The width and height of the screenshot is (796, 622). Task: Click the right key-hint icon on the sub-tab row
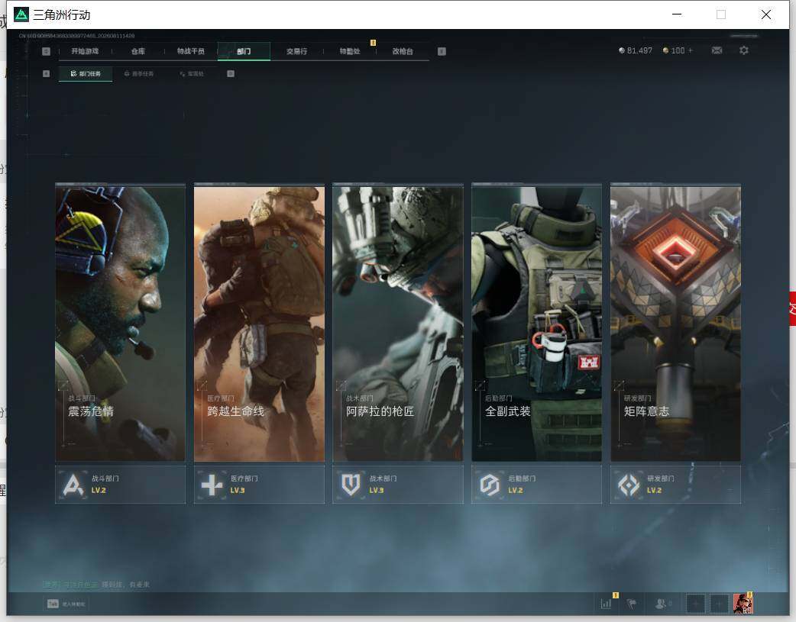pyautogui.click(x=231, y=73)
